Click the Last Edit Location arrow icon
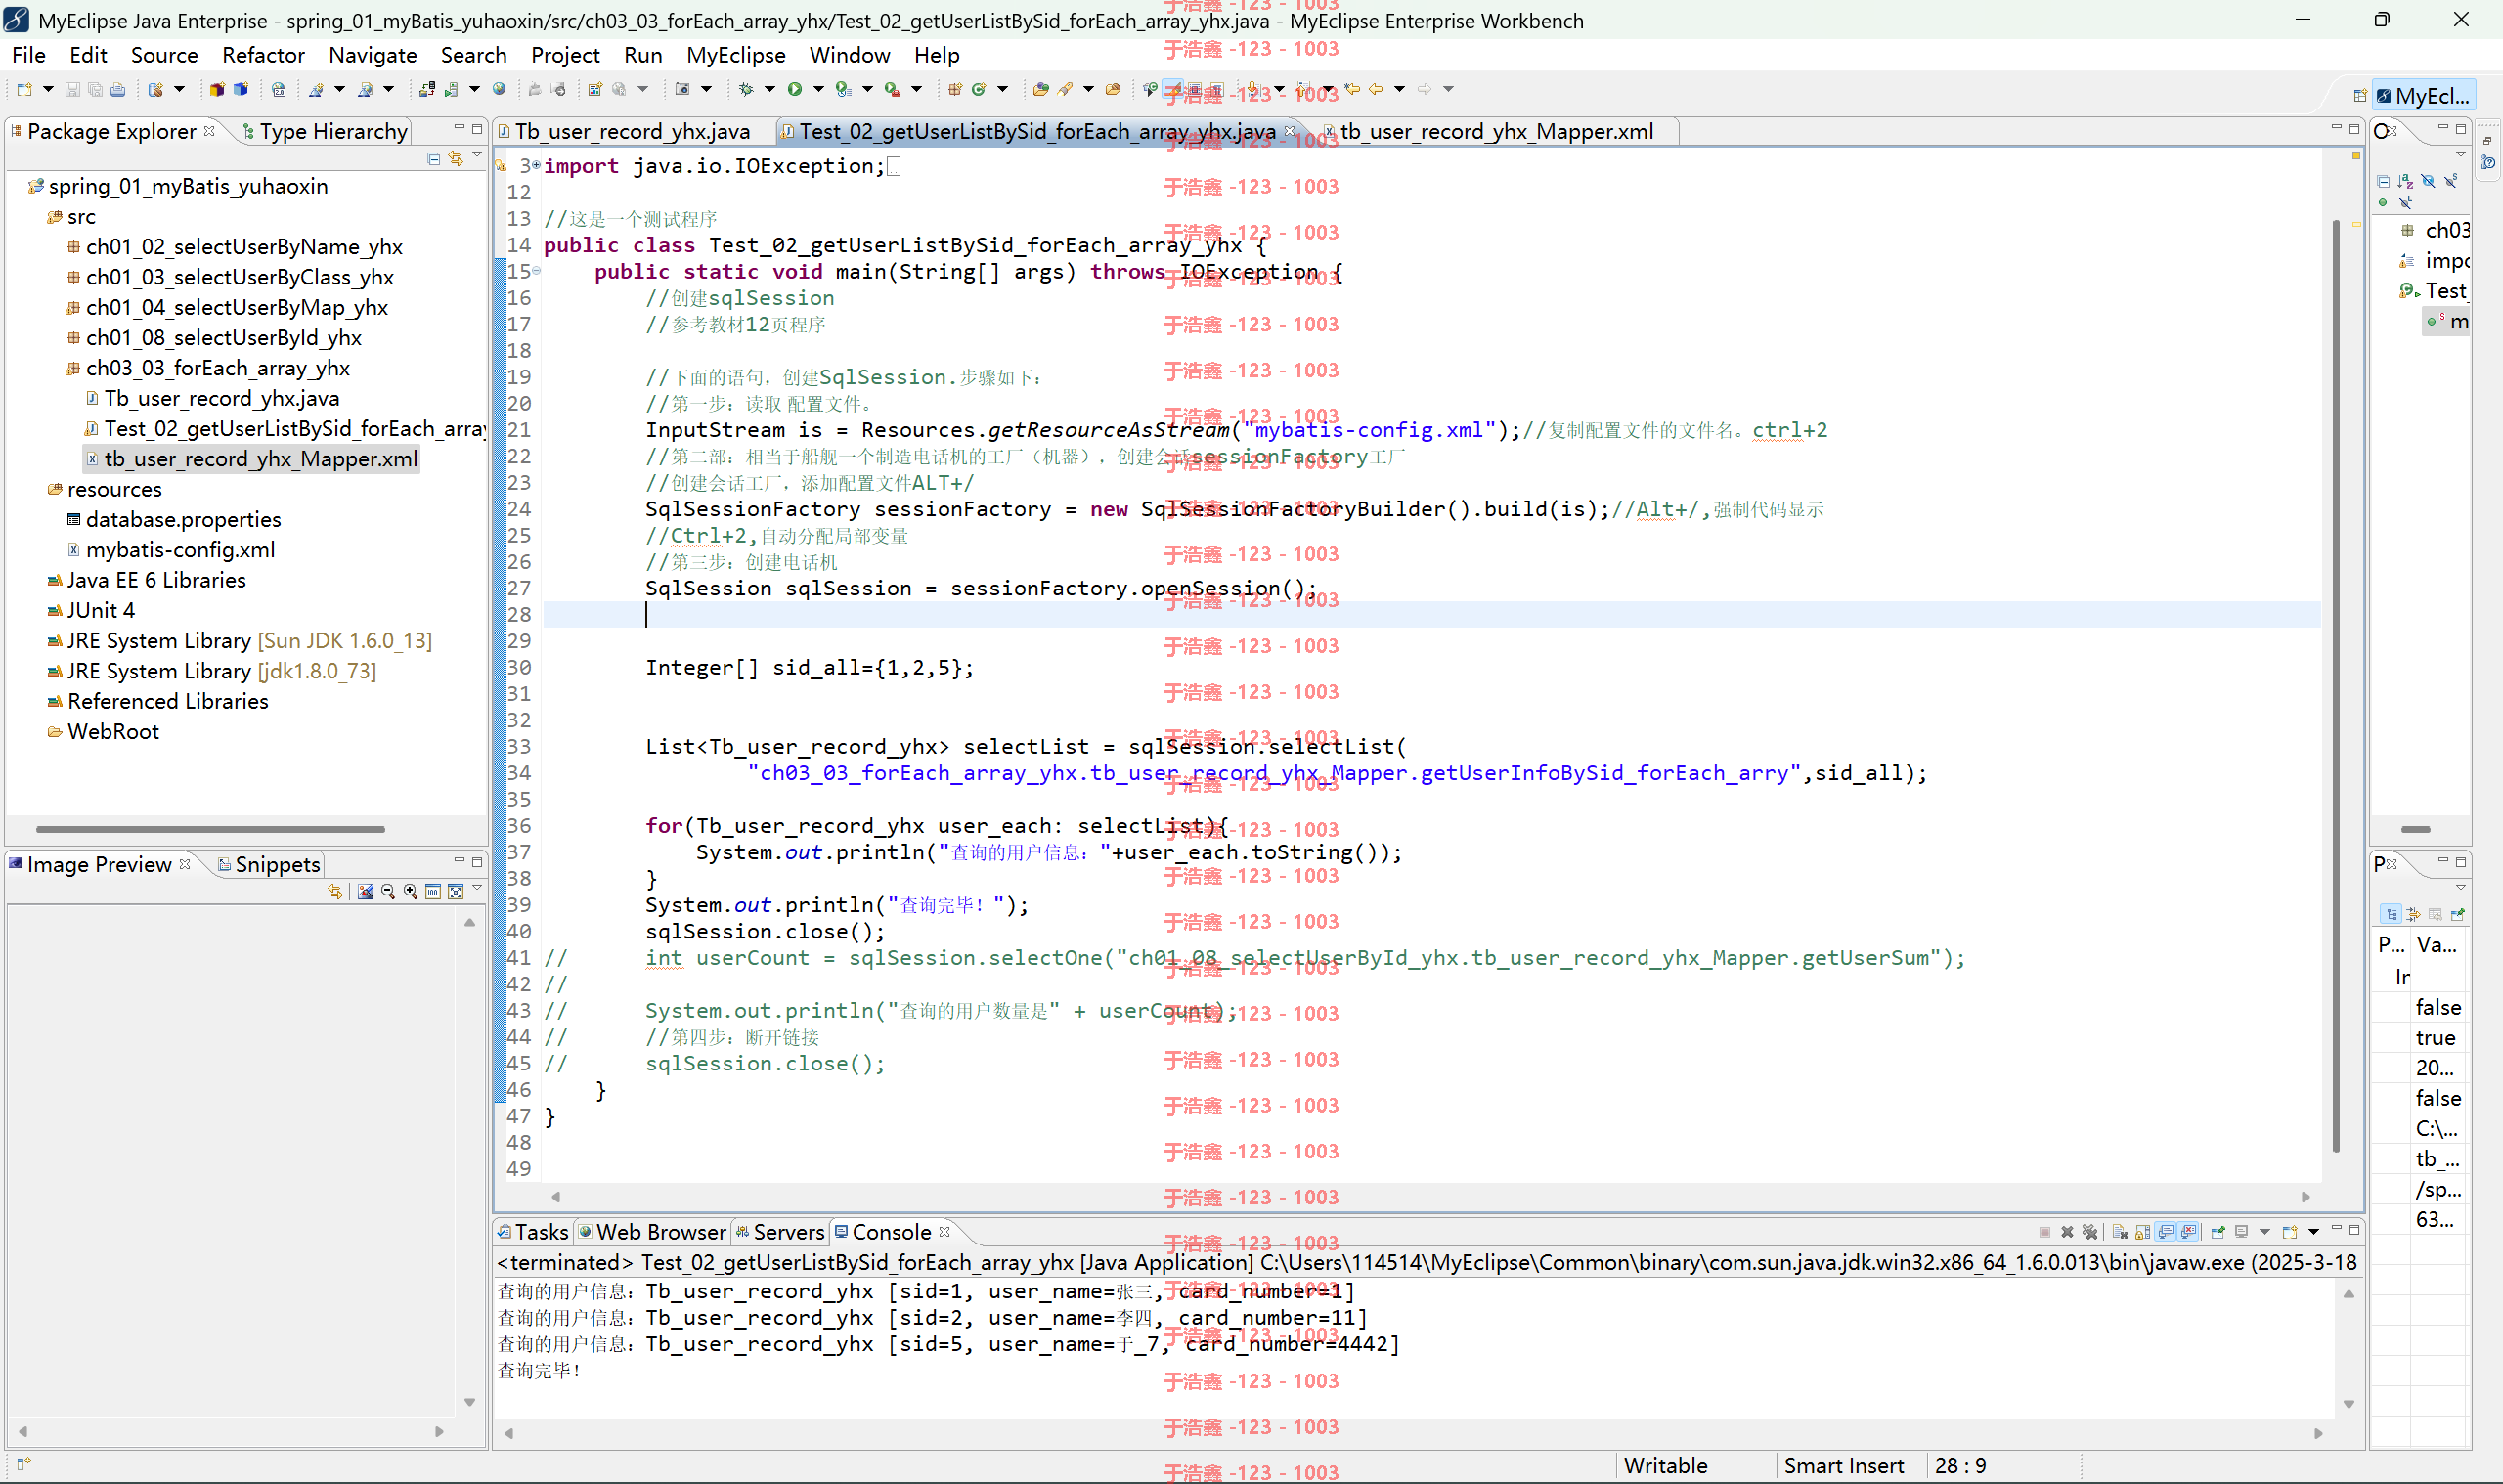Image resolution: width=2503 pixels, height=1484 pixels. (1352, 89)
